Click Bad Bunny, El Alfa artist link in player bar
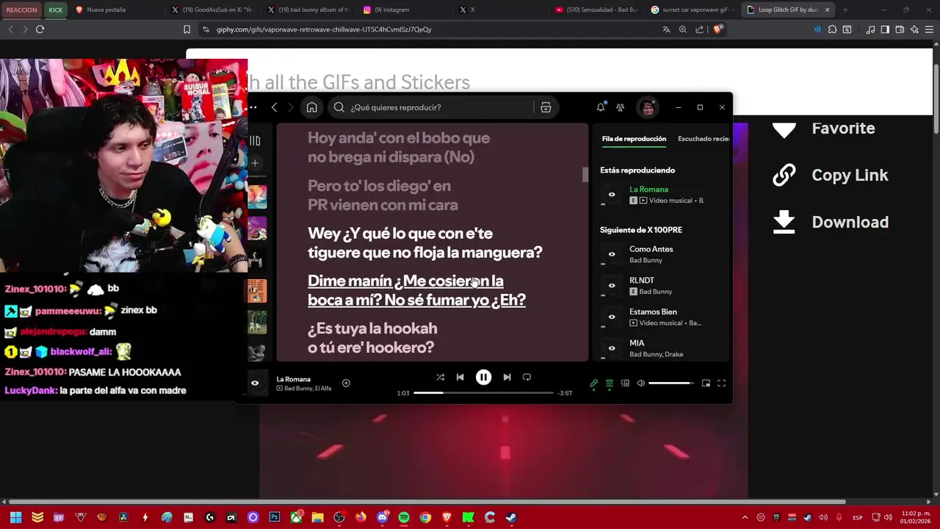This screenshot has height=529, width=940. coord(308,388)
